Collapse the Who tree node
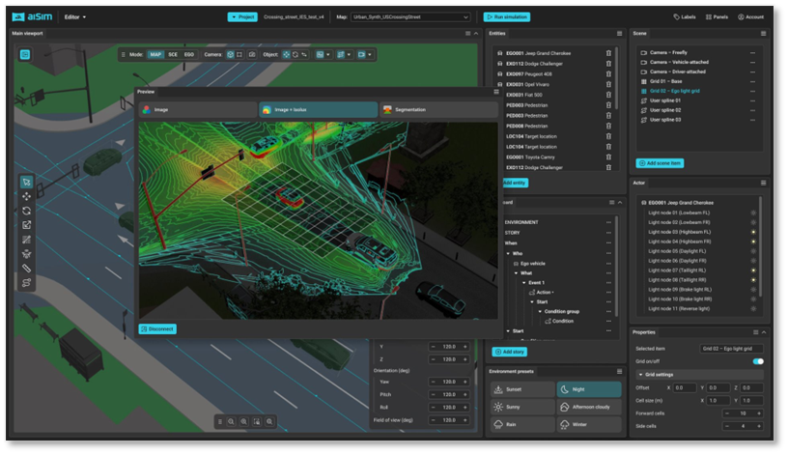 508,254
